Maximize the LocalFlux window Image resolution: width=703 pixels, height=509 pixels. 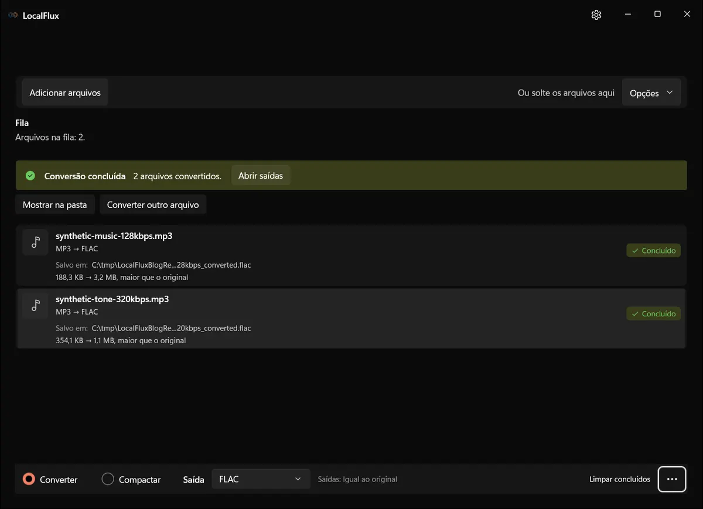click(x=657, y=15)
